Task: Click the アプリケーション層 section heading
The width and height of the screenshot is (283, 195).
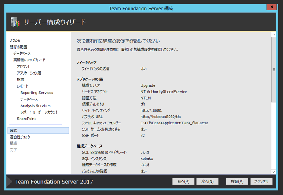Action: (x=90, y=79)
